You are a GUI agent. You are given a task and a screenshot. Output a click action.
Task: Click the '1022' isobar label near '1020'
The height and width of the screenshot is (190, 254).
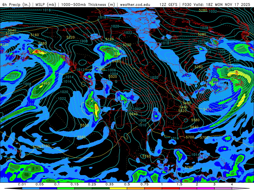[x=62, y=98]
